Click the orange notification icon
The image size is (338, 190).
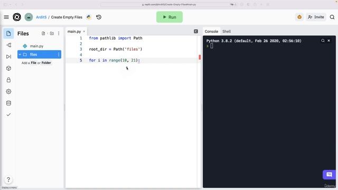pos(299,17)
